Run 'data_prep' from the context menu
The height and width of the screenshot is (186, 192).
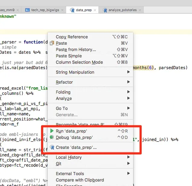(90, 131)
